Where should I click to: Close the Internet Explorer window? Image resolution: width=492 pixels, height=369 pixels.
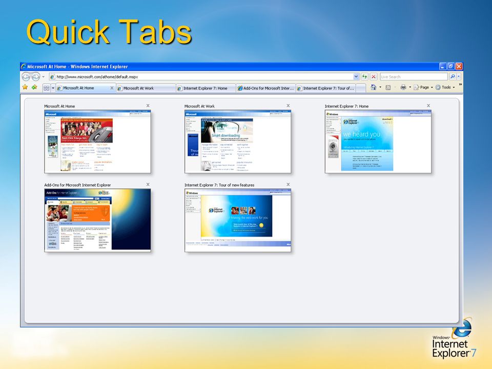(x=459, y=66)
